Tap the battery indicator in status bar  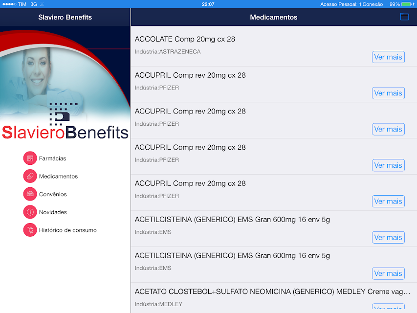tap(406, 4)
